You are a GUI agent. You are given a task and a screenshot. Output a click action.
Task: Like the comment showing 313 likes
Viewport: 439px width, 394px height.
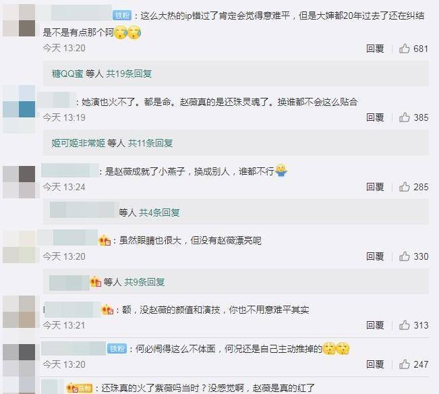tap(405, 325)
